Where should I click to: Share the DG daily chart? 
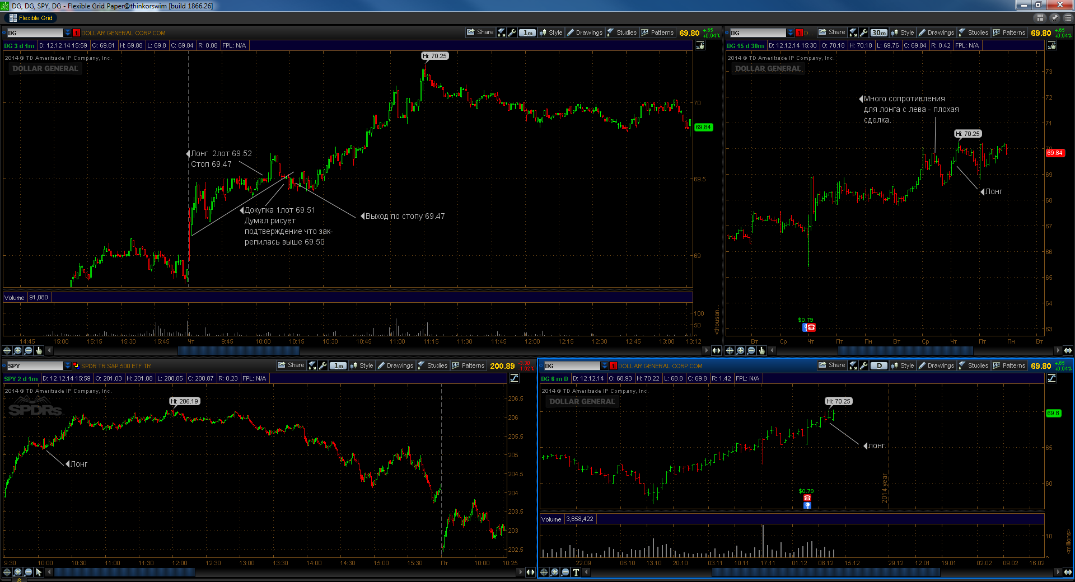[x=832, y=365]
